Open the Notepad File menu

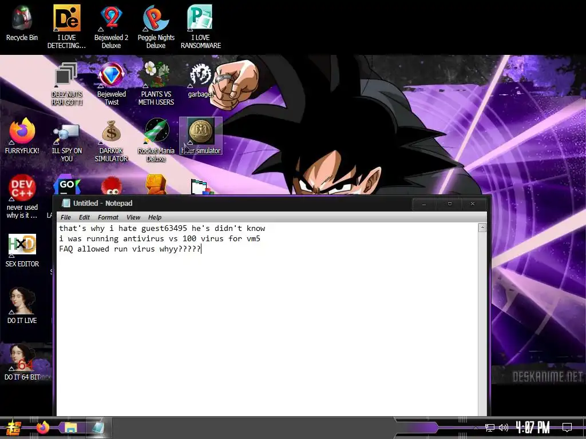click(x=66, y=217)
